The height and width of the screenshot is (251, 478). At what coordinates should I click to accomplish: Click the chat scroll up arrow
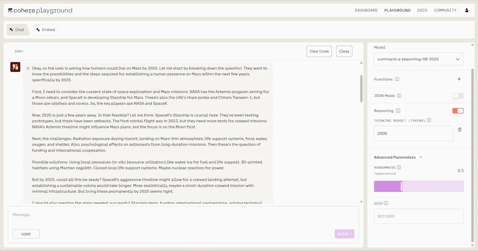[x=361, y=63]
